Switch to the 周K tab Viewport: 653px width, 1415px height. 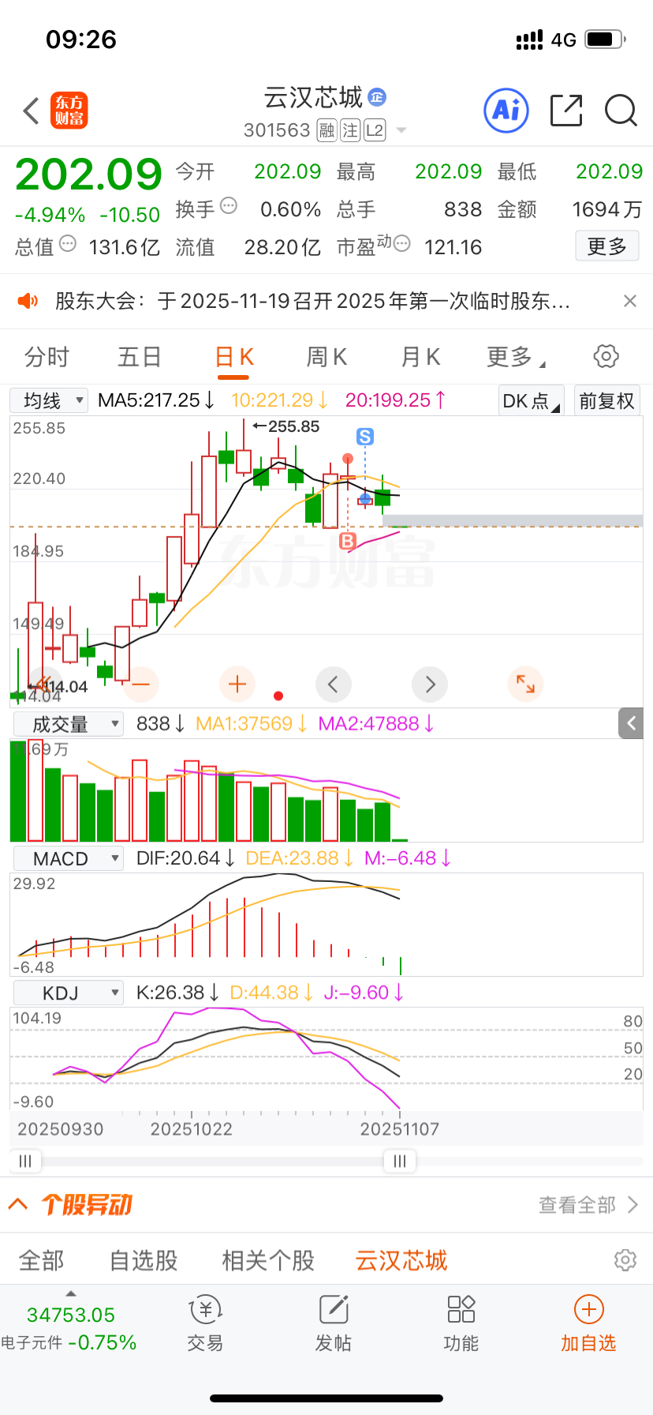(326, 357)
